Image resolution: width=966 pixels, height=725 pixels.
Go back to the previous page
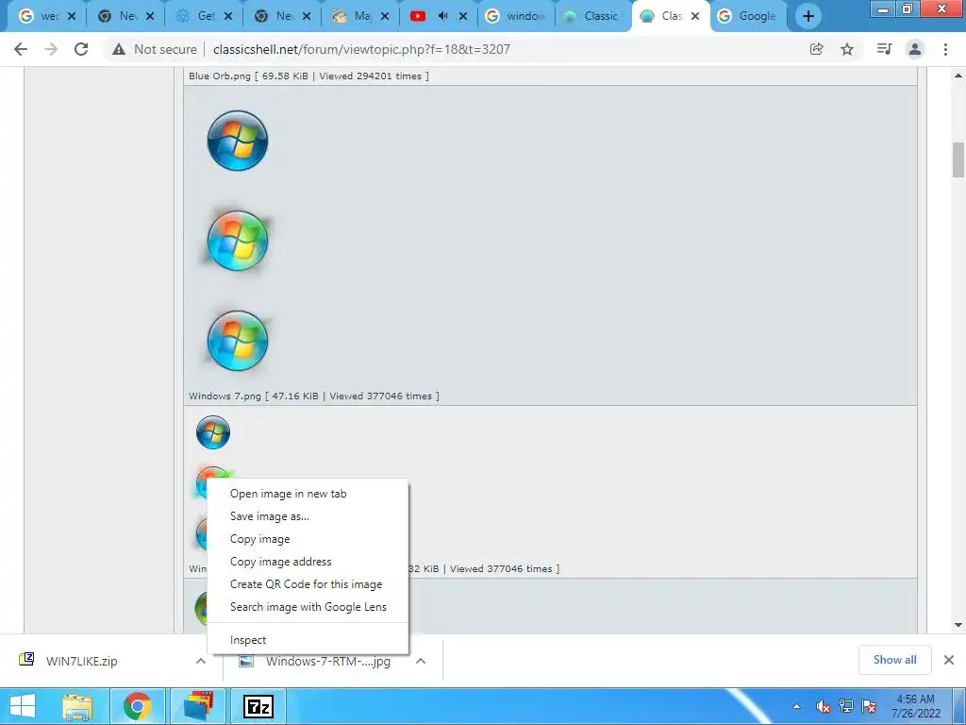(21, 49)
